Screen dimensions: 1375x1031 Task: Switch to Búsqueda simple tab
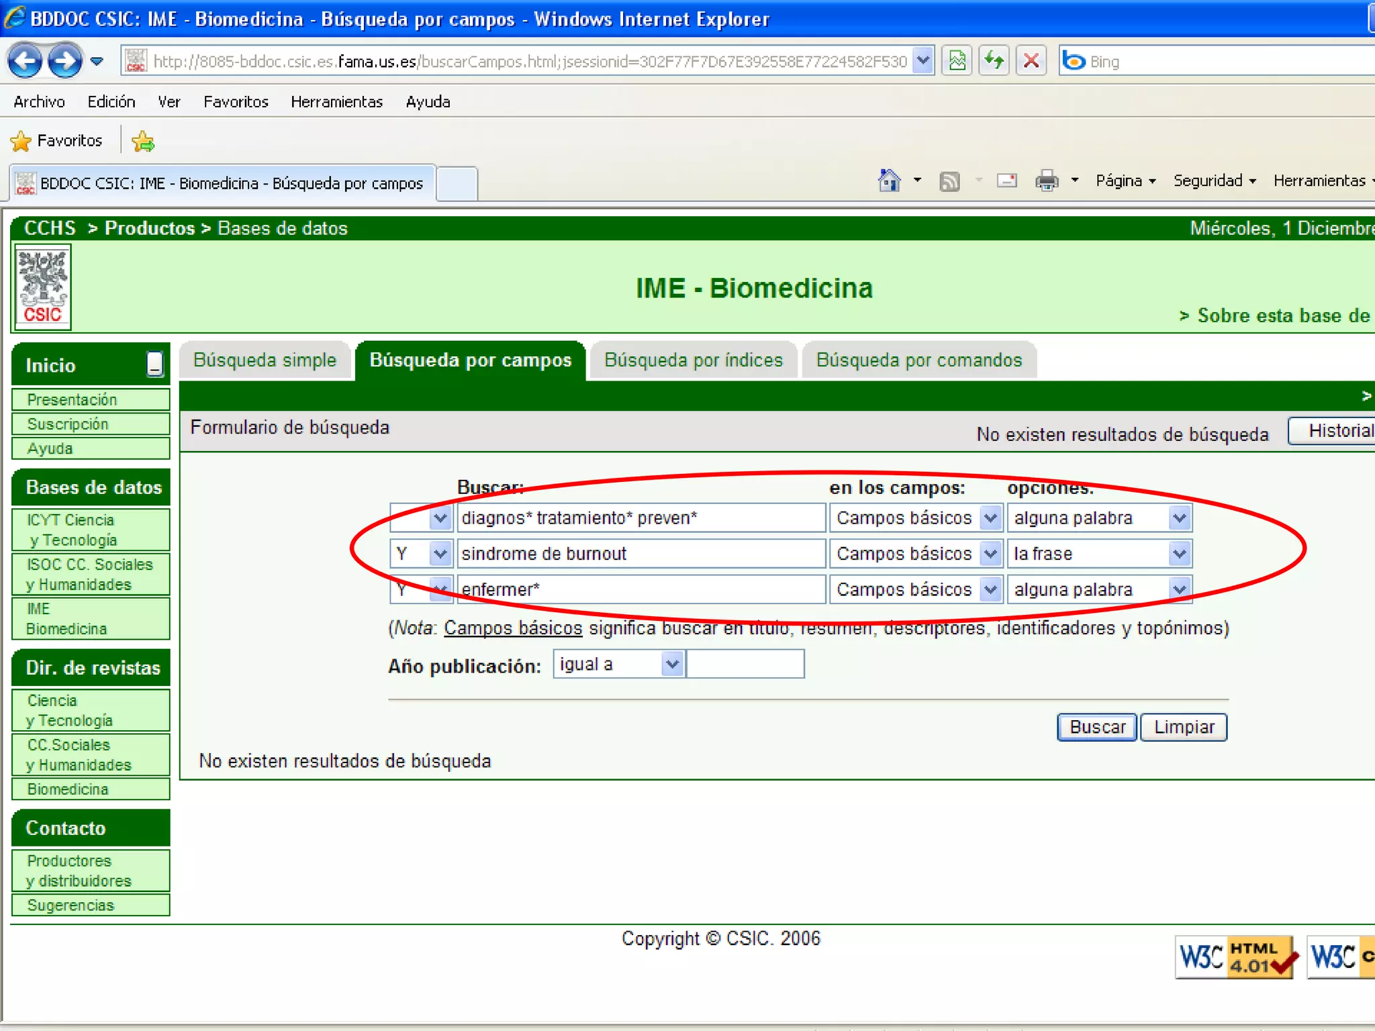tap(265, 360)
